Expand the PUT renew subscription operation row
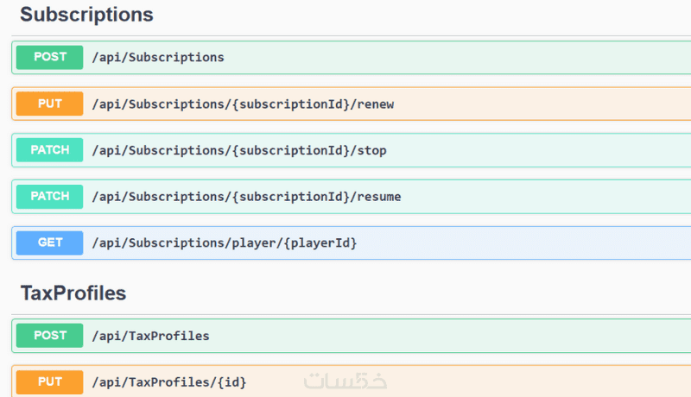 coord(536,104)
